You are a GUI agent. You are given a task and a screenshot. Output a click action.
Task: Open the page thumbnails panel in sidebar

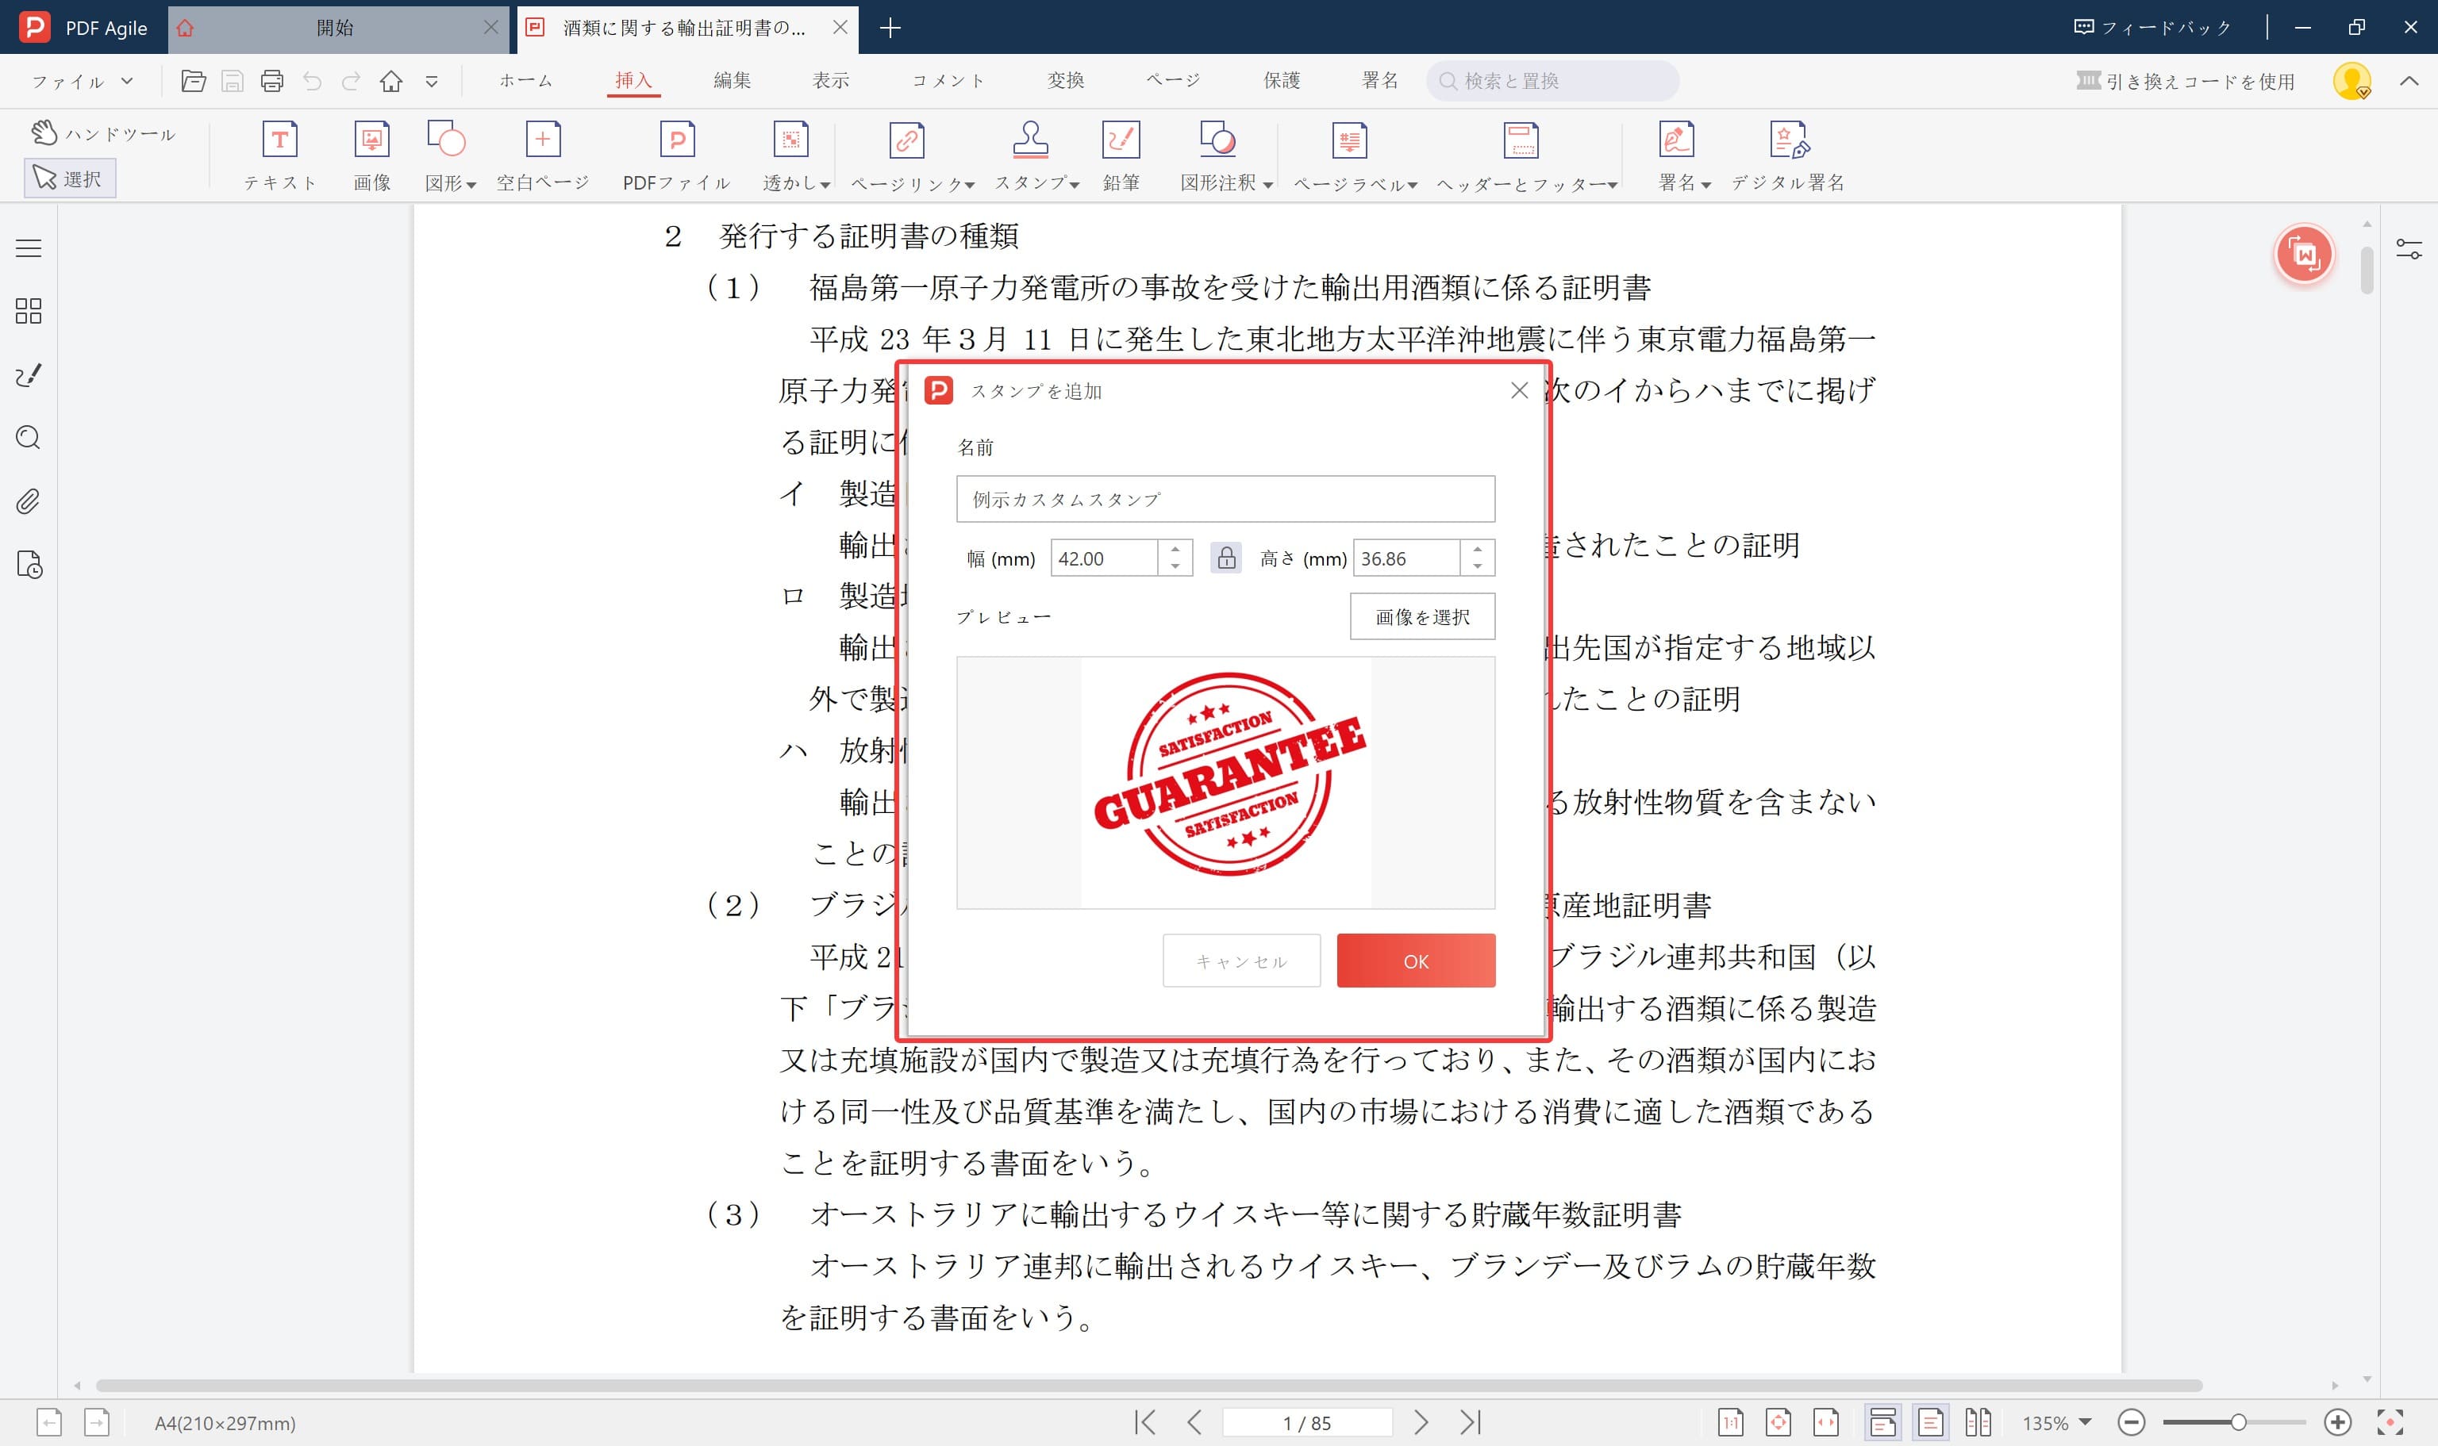pos(27,312)
